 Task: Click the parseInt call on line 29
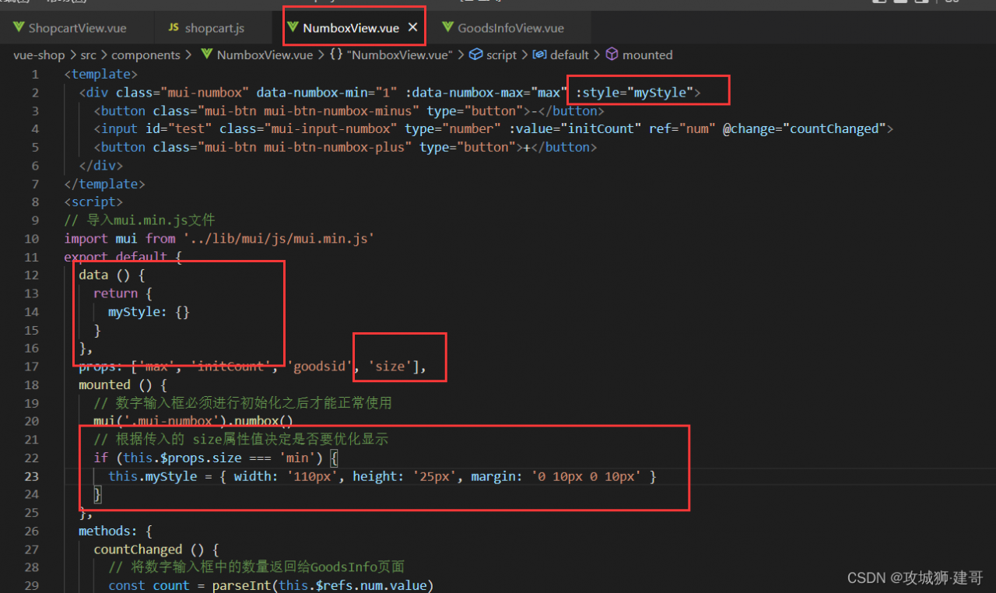[x=322, y=586]
